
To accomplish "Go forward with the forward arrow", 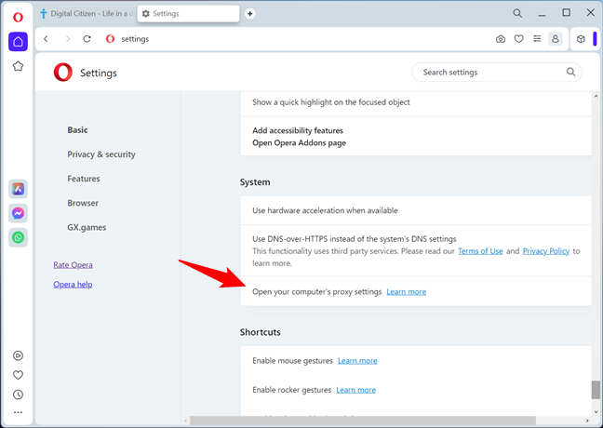I will (68, 39).
